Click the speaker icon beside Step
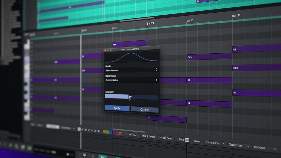281x158 pixels. (x=187, y=140)
